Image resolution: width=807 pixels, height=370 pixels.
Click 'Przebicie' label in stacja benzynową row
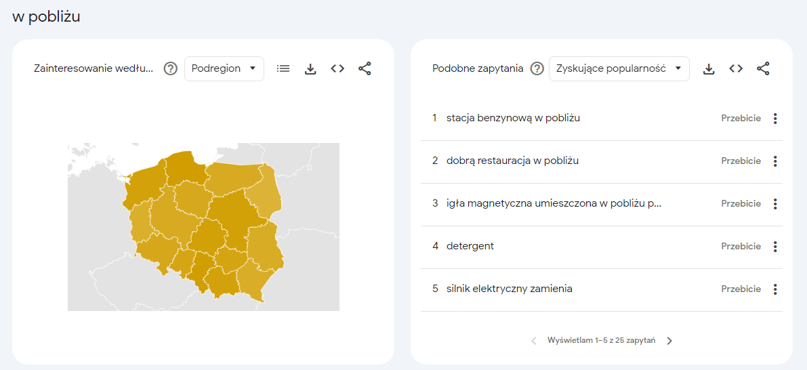[741, 119]
